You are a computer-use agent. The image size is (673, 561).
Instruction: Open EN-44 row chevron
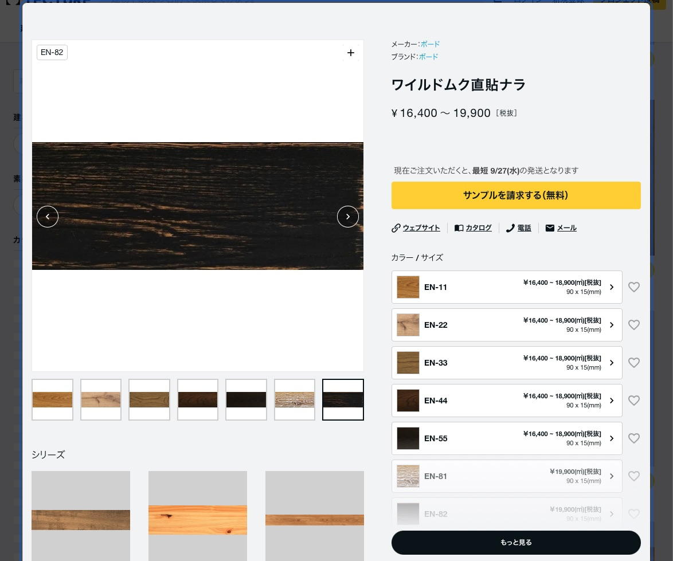[x=612, y=400]
